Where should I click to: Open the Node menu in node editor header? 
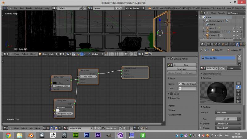point(38,128)
